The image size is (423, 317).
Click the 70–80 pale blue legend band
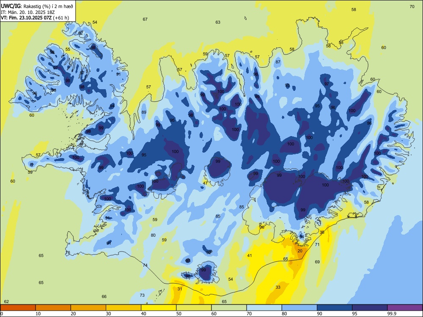(264, 308)
